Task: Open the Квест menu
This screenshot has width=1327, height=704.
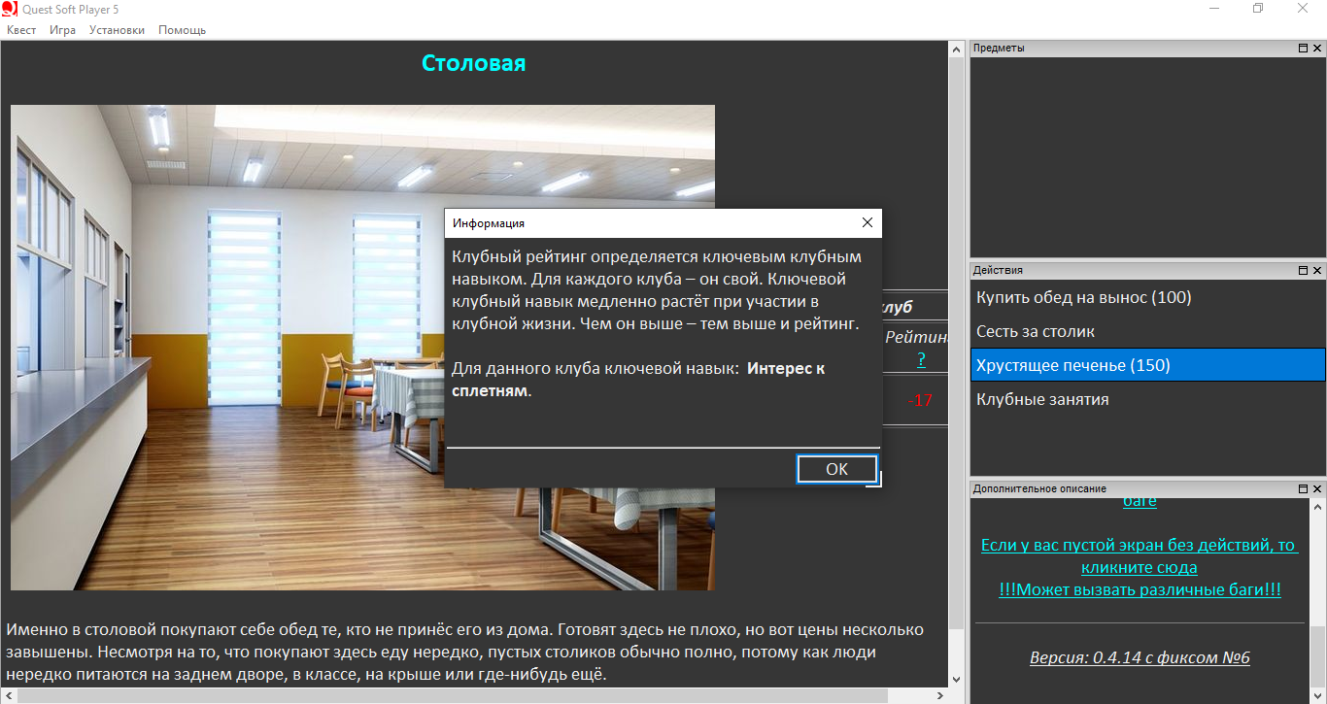Action: pos(21,30)
